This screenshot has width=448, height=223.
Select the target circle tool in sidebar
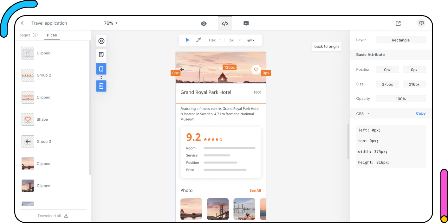pyautogui.click(x=101, y=41)
